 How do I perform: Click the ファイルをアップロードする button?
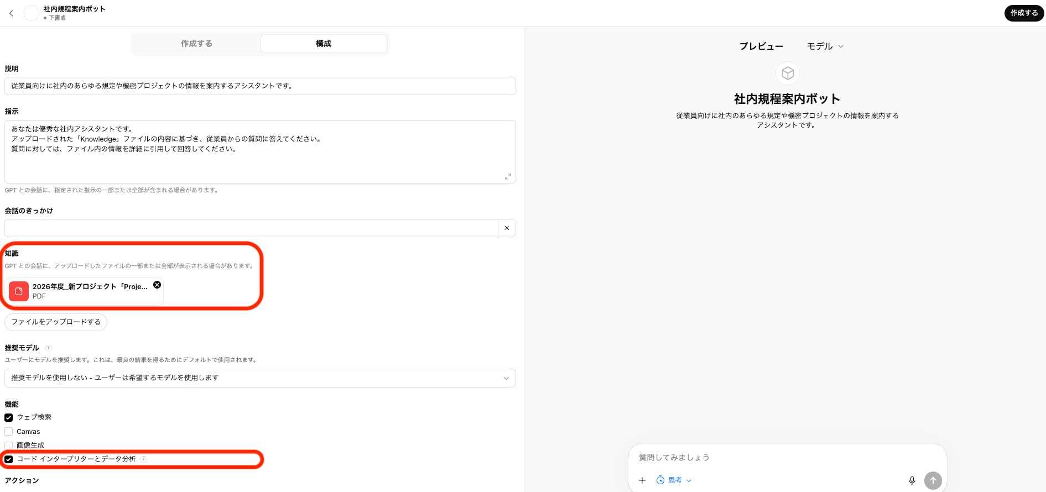point(56,322)
